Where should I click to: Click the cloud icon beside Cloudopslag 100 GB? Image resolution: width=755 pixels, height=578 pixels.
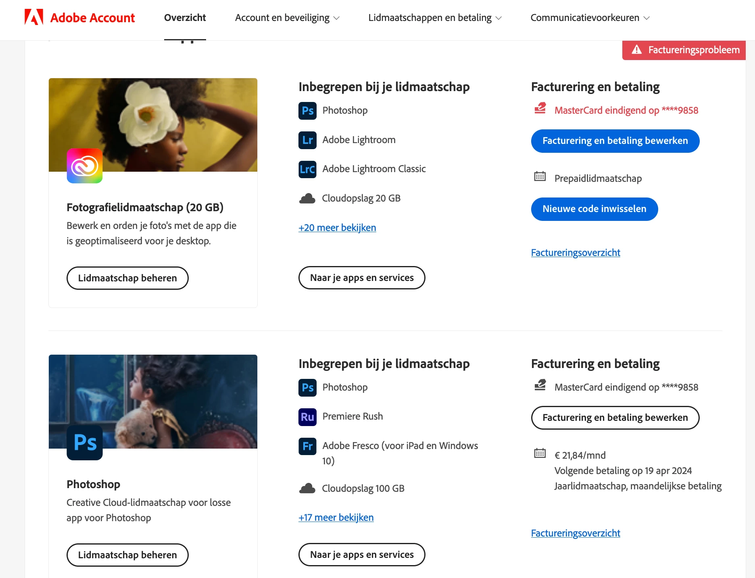click(x=307, y=489)
